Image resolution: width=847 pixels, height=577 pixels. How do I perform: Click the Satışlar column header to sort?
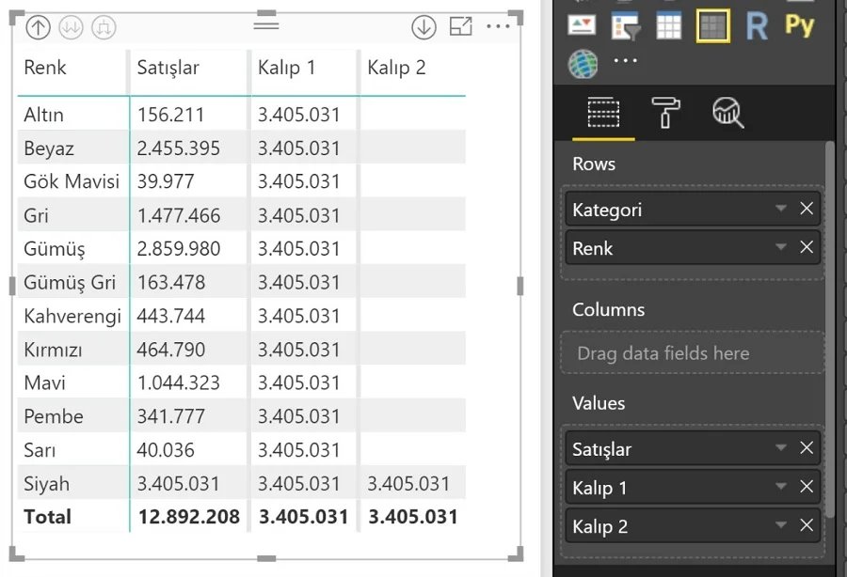click(x=168, y=68)
